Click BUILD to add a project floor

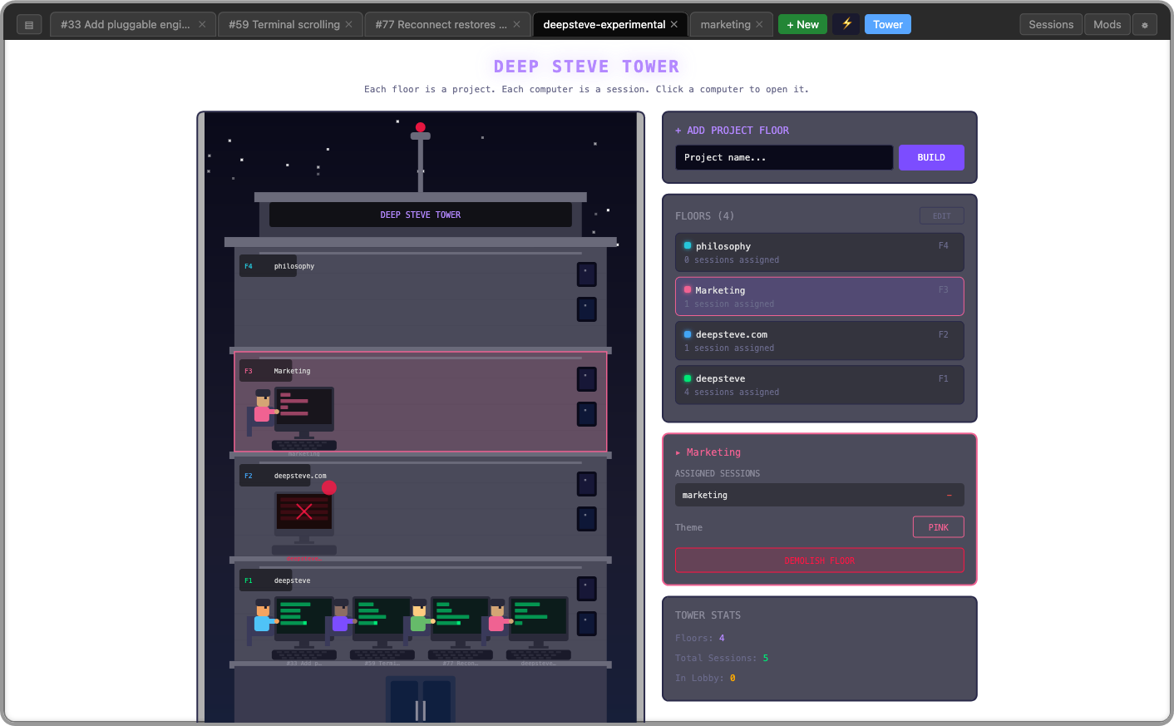tap(930, 157)
